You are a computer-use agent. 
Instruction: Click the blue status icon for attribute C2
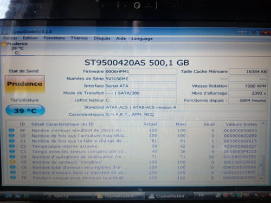click(x=12, y=146)
